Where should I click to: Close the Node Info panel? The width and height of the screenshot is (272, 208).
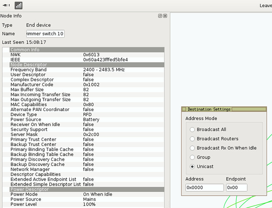pyautogui.click(x=165, y=16)
